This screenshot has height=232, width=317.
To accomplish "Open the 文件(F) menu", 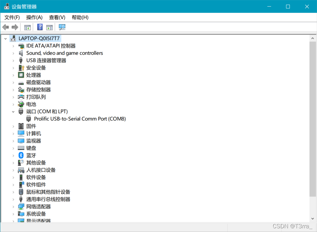I will [12, 17].
